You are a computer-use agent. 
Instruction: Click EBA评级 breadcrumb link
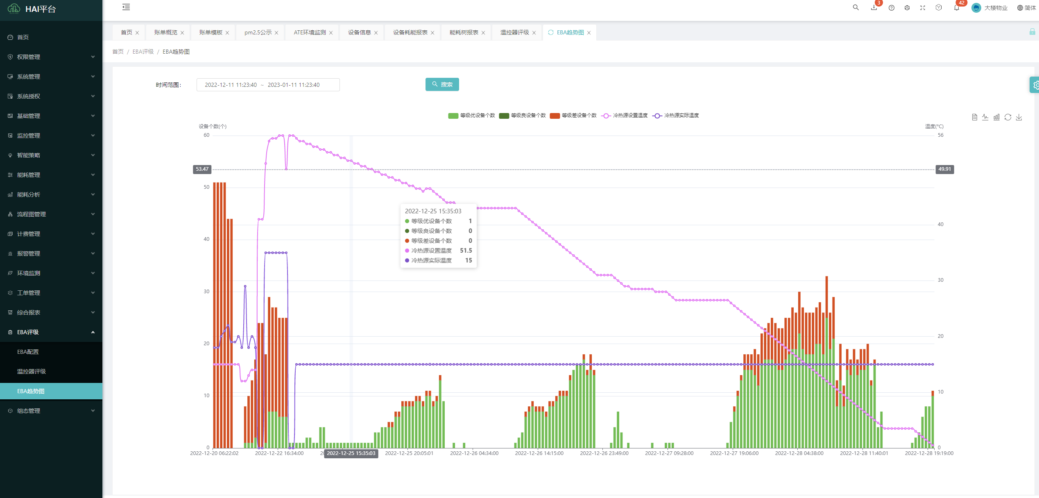143,52
